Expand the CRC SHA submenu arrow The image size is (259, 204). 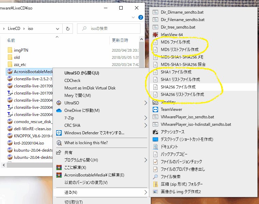pos(146,125)
